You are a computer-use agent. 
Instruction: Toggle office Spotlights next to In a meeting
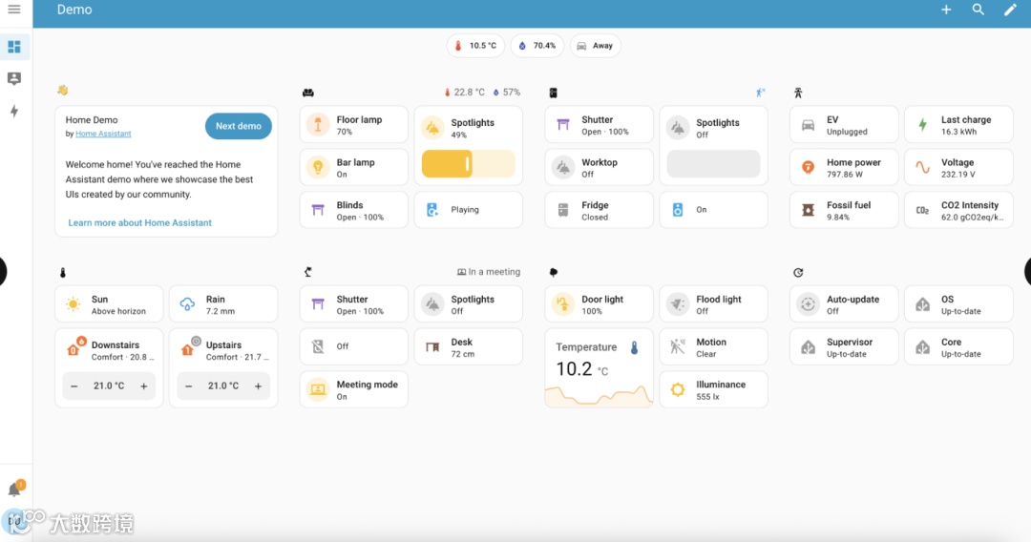432,304
